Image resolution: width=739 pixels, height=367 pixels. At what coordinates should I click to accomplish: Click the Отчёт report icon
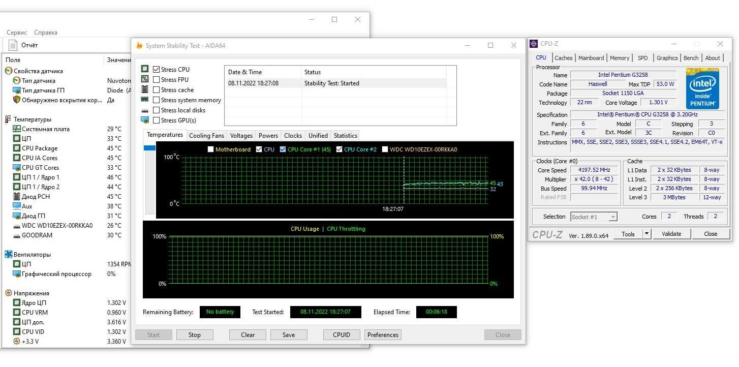click(13, 45)
